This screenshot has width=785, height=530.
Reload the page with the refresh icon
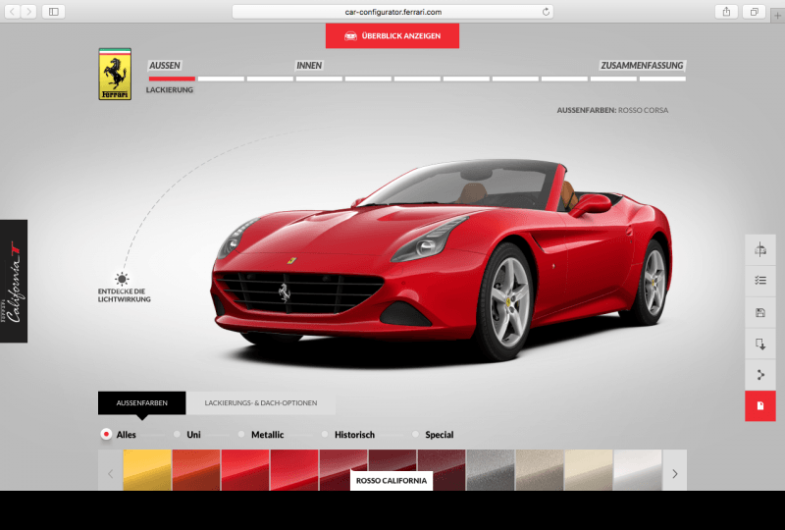pyautogui.click(x=546, y=12)
